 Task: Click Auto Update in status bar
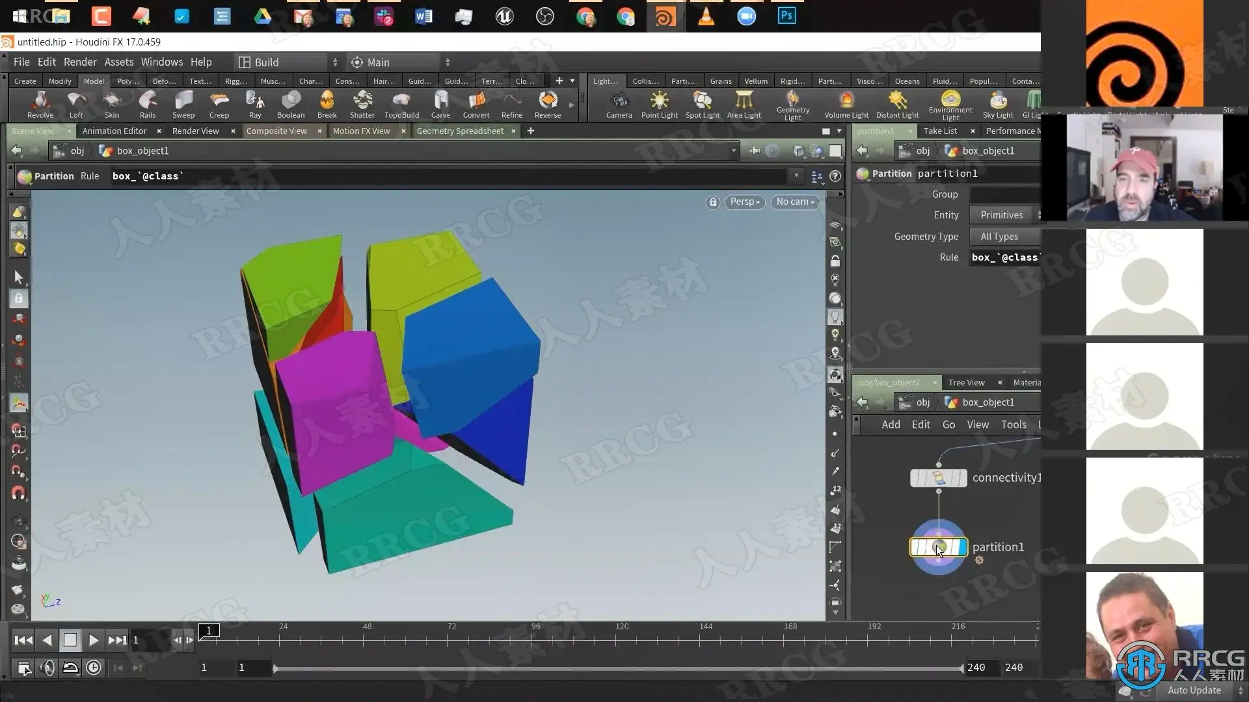1194,690
